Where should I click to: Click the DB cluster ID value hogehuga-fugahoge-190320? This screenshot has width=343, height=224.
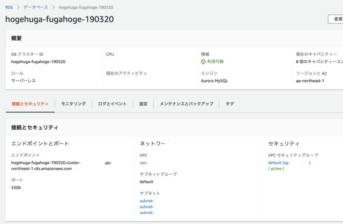click(x=38, y=62)
